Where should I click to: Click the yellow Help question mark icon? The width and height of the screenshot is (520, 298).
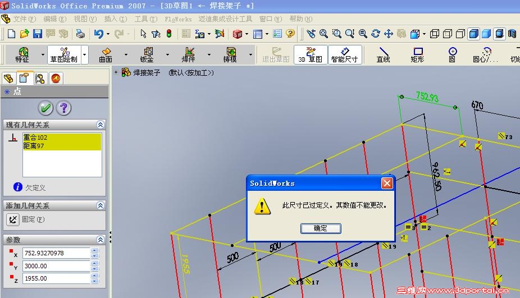[290, 34]
